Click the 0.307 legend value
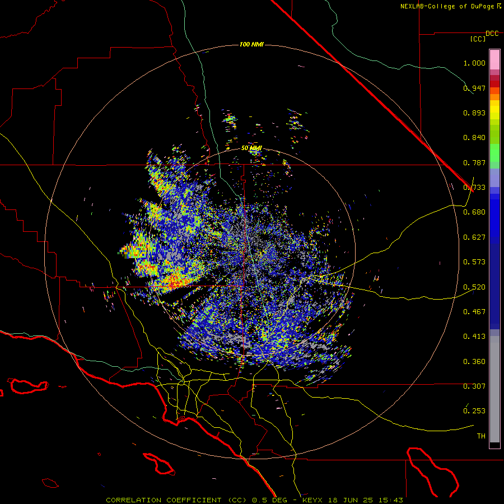The image size is (504, 504). [474, 386]
